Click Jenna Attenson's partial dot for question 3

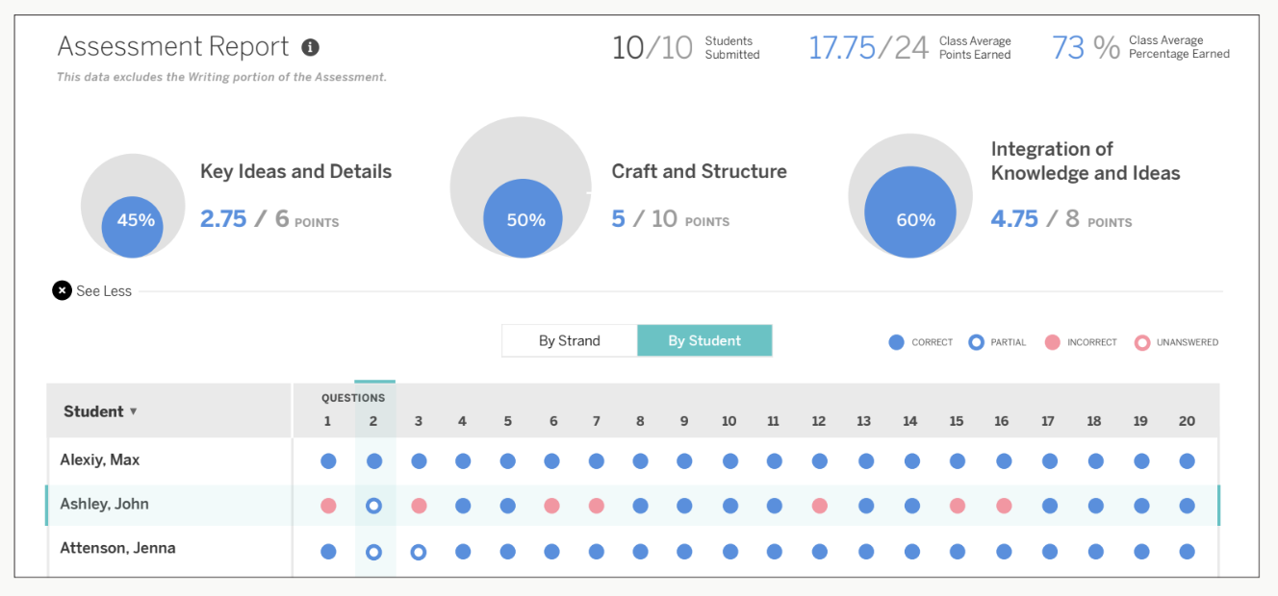point(419,552)
